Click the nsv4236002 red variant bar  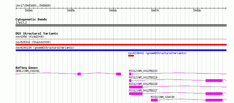click(x=131, y=56)
